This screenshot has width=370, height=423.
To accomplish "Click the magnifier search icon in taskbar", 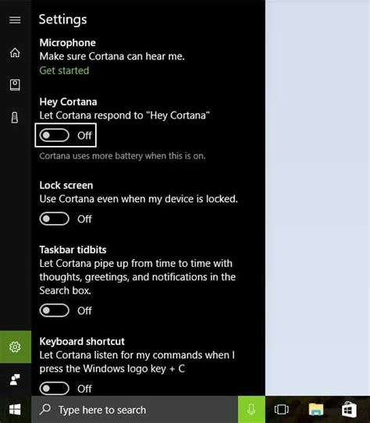I will click(45, 410).
